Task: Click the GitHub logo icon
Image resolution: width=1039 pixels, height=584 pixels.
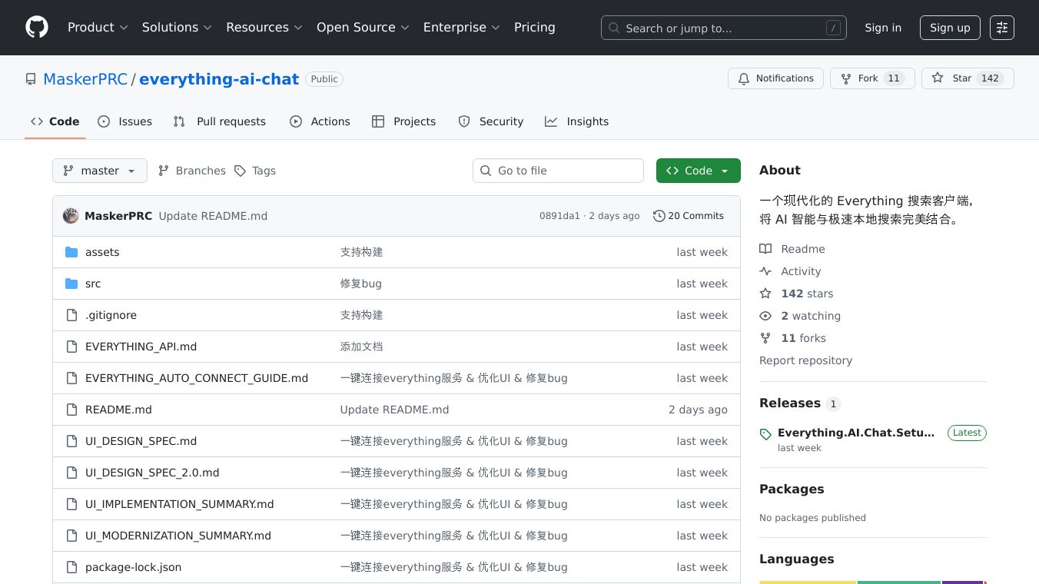Action: point(37,28)
